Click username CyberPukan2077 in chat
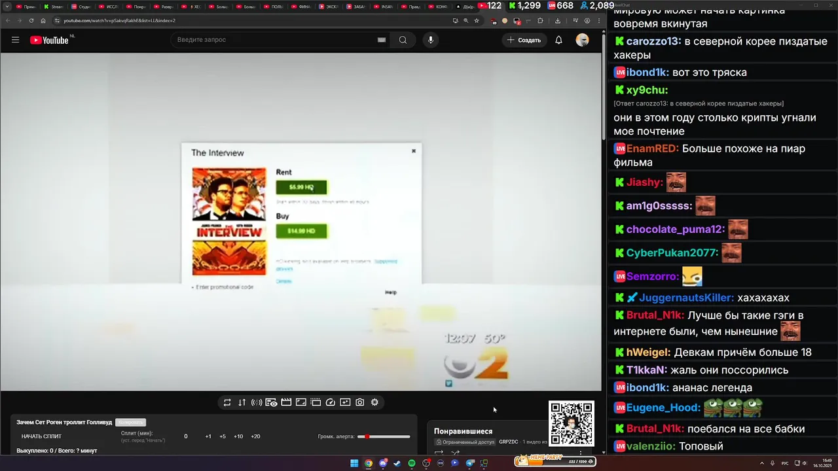The image size is (838, 471). [674, 253]
